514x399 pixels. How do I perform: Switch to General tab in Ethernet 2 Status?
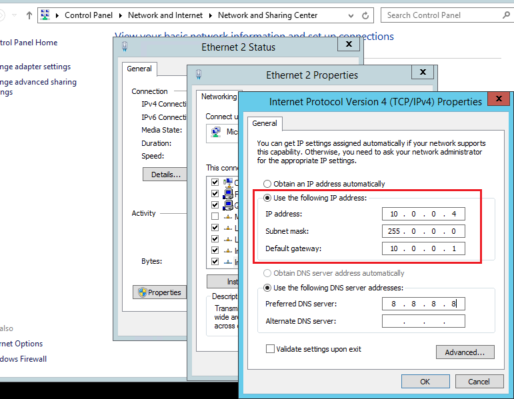139,69
